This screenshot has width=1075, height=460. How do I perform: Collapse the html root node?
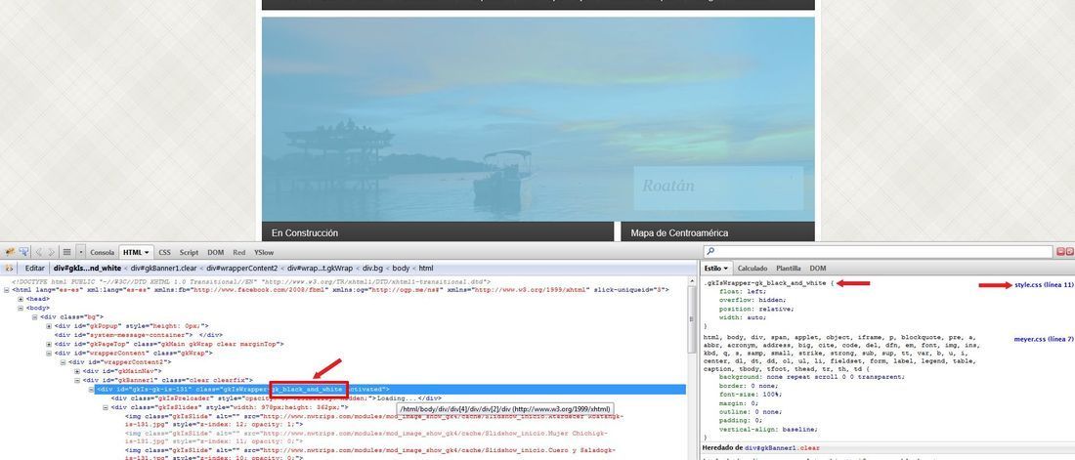(x=6, y=290)
